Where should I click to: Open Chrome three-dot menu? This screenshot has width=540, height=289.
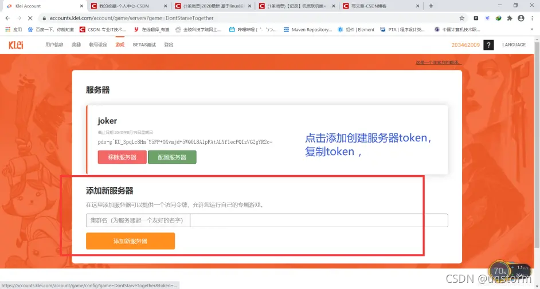[532, 18]
